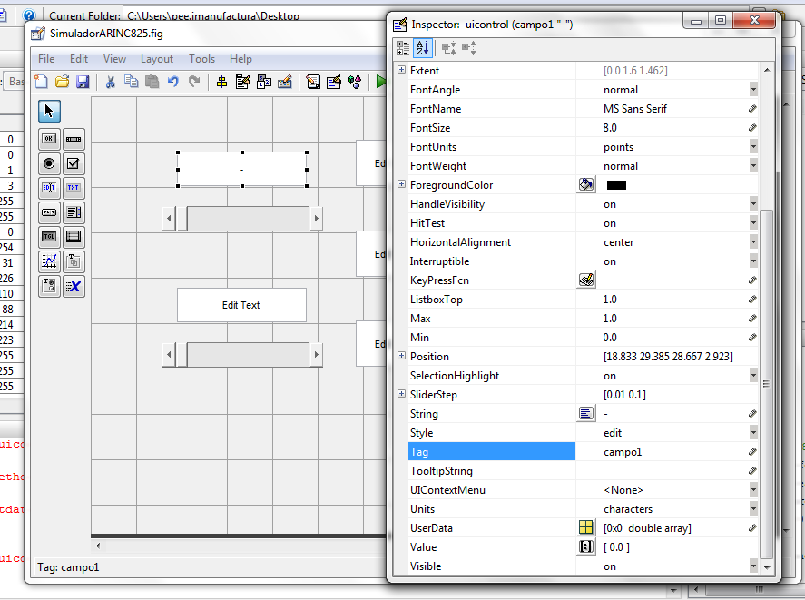Redo the last undone layout change
Image resolution: width=805 pixels, height=600 pixels.
coord(194,82)
